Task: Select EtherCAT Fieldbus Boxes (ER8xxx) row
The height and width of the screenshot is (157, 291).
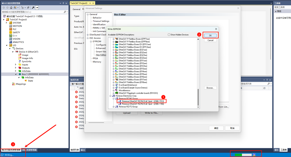Action: point(133,82)
